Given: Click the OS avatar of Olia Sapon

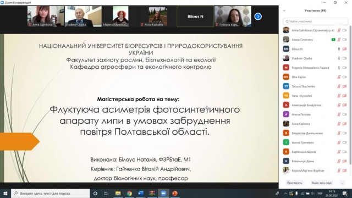Looking at the screenshot, I should (286, 77).
